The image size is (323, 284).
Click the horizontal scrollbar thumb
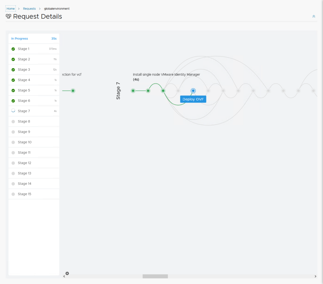point(155,276)
